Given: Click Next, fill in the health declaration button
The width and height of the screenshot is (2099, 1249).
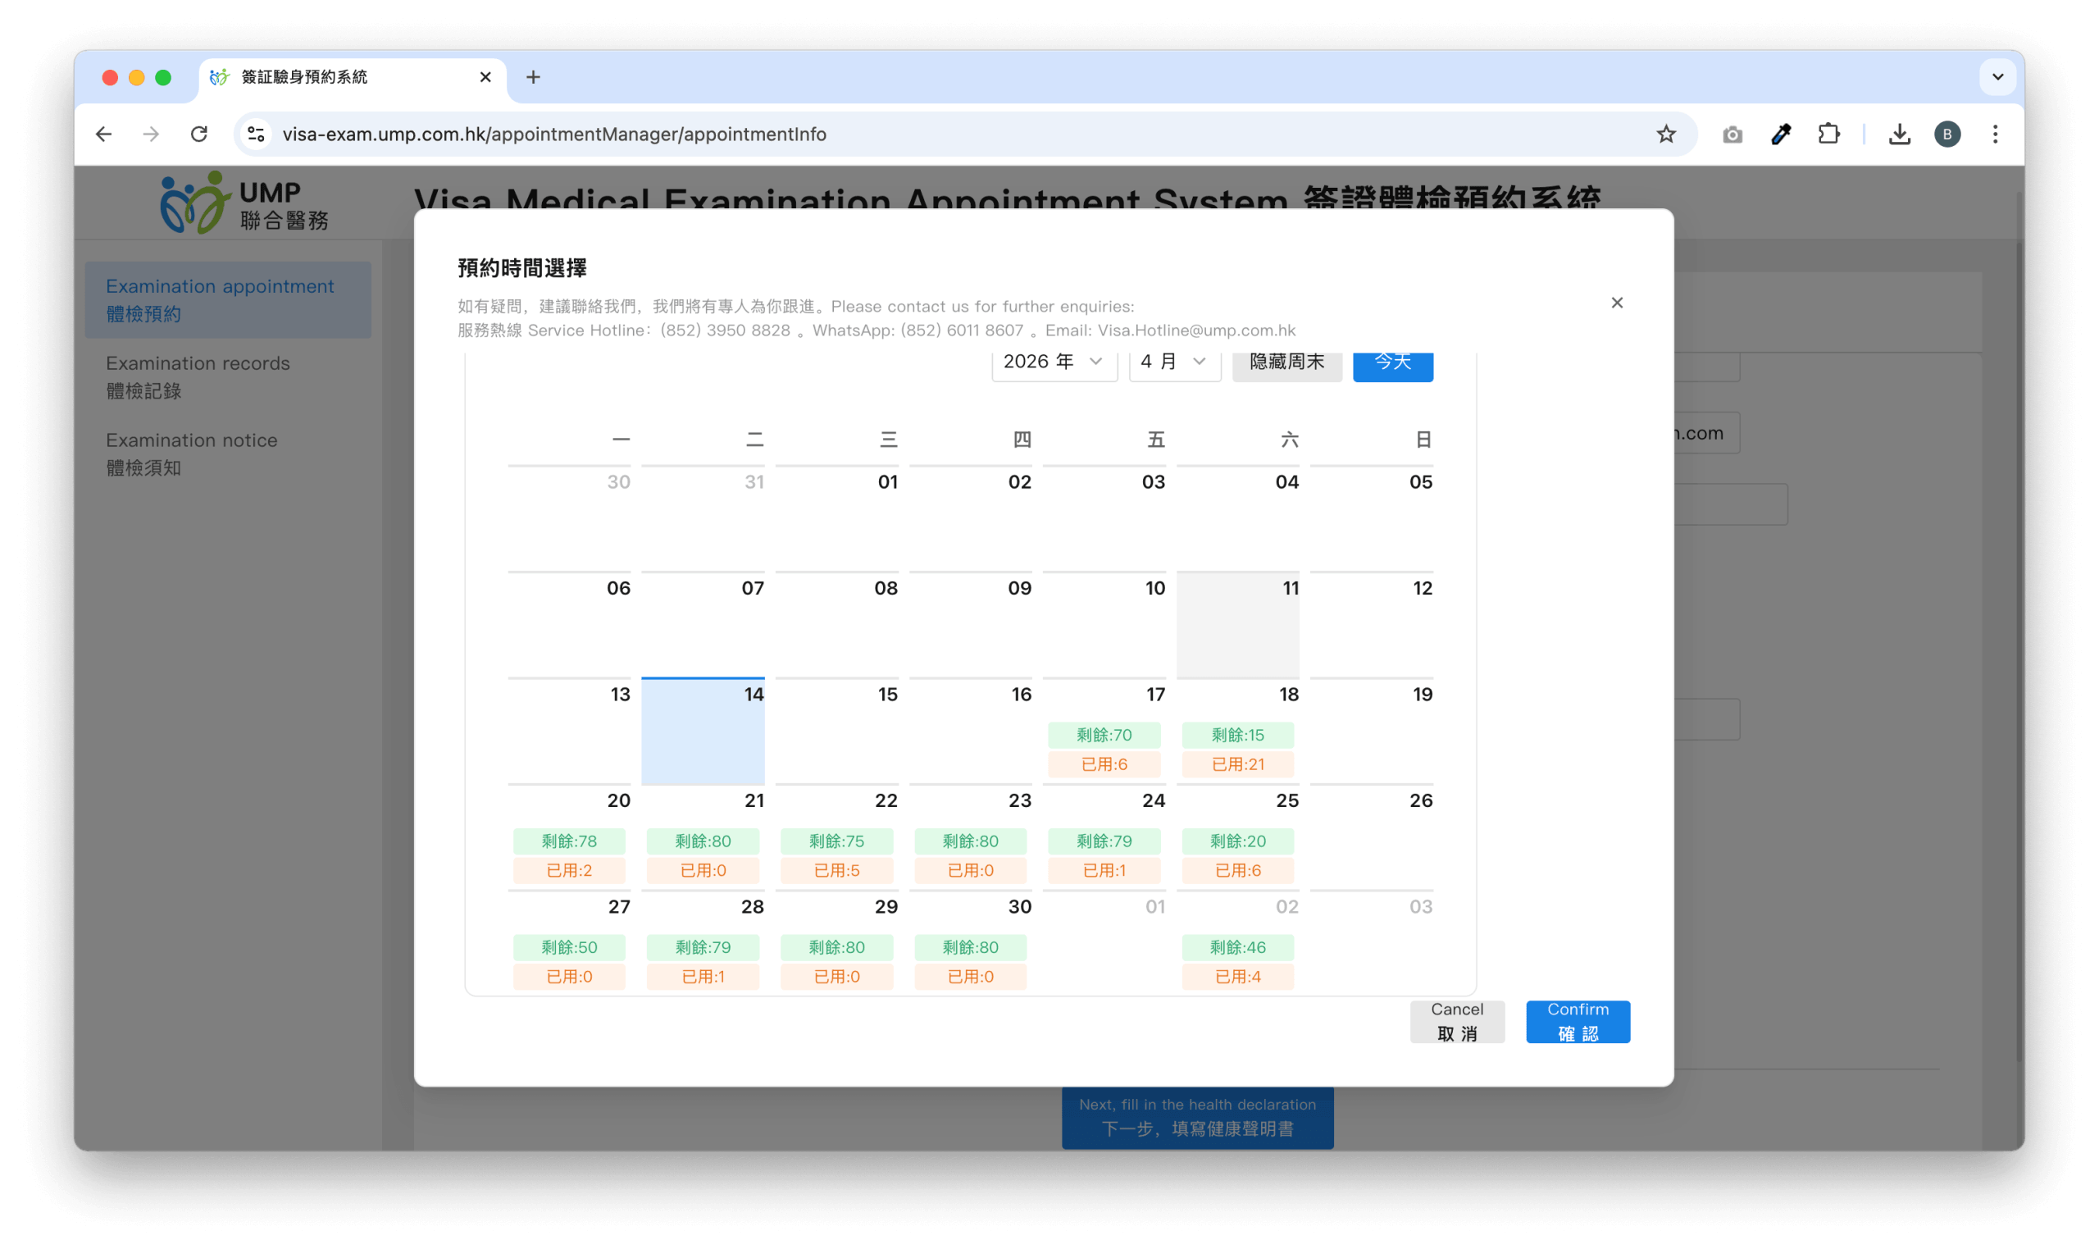Looking at the screenshot, I should pos(1197,1117).
